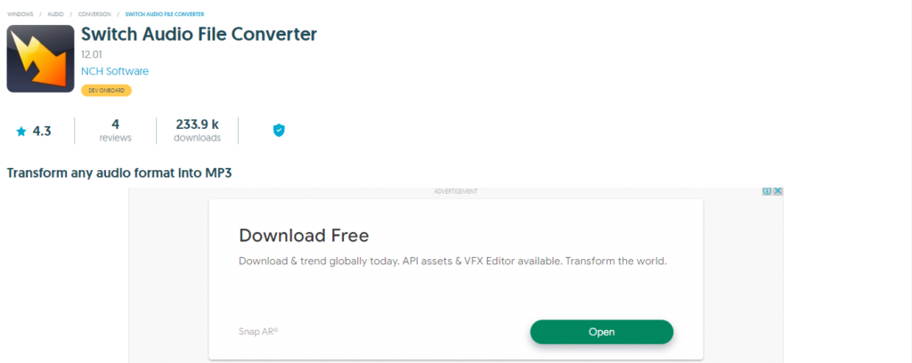Close the advertisement with the X icon

pyautogui.click(x=778, y=191)
